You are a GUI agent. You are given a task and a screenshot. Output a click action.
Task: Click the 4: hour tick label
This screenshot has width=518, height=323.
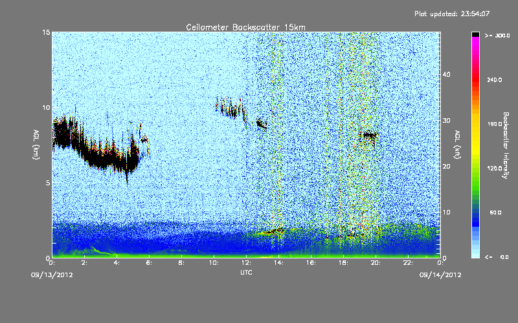pyautogui.click(x=117, y=263)
